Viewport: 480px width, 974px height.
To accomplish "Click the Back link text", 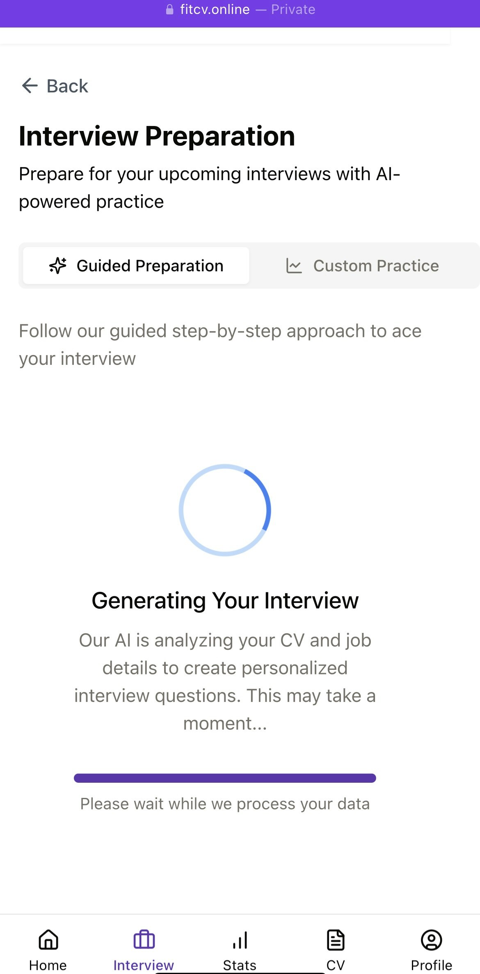I will pos(67,86).
